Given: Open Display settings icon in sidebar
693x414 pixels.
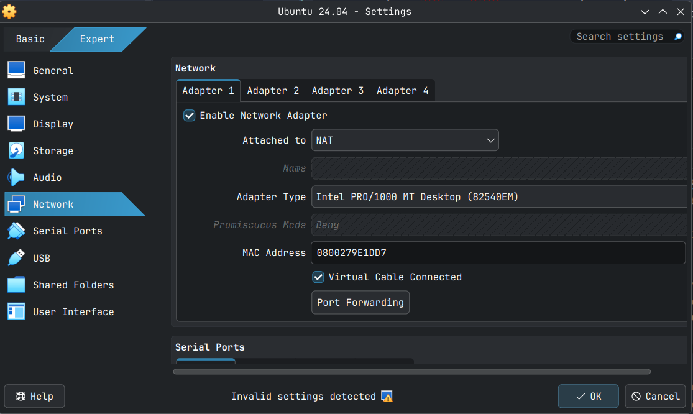Looking at the screenshot, I should tap(16, 124).
